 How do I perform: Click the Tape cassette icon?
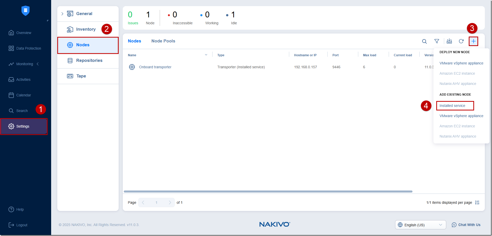pyautogui.click(x=70, y=76)
